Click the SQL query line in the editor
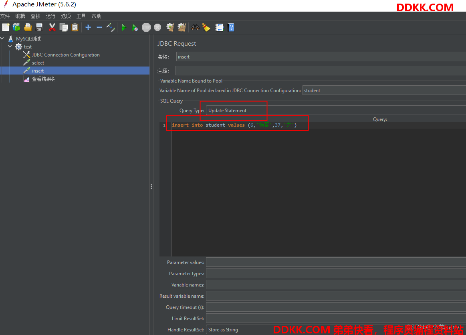Image resolution: width=466 pixels, height=335 pixels. (x=234, y=125)
